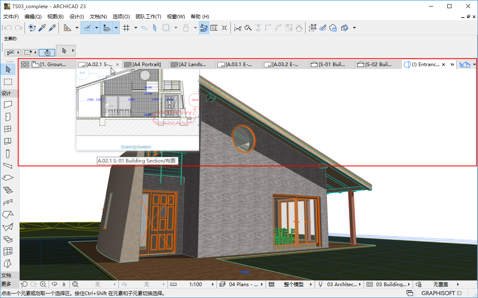Image resolution: width=478 pixels, height=298 pixels.
Task: Pick the Wall tool from the Design toolbox
Action: click(8, 105)
